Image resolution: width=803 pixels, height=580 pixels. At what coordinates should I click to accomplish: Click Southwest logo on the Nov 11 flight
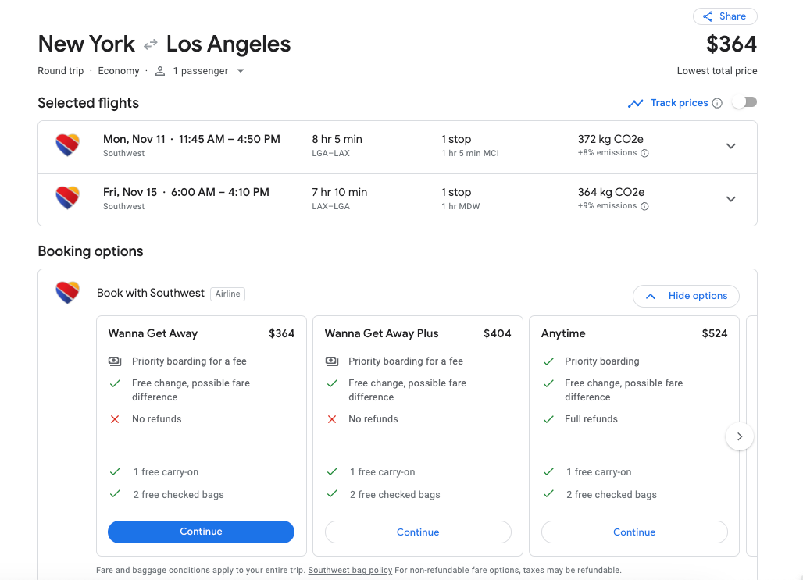[67, 145]
